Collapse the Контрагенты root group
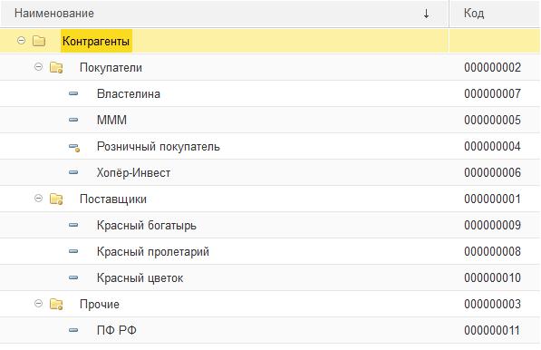Viewport: 541px width, 350px height. [x=21, y=41]
